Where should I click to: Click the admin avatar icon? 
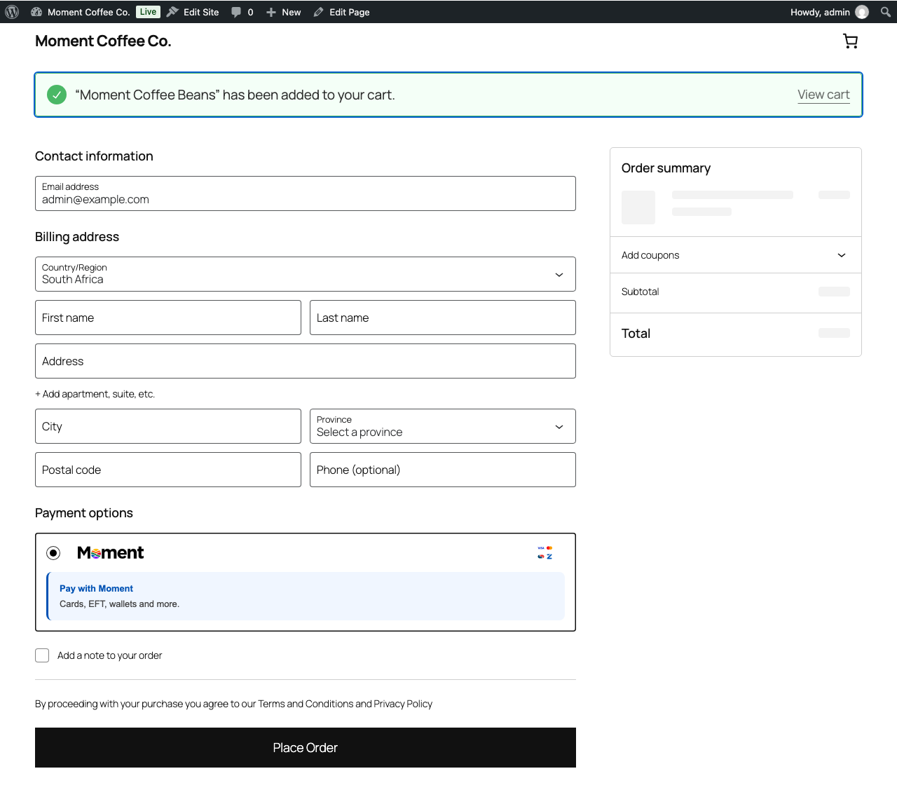click(862, 12)
